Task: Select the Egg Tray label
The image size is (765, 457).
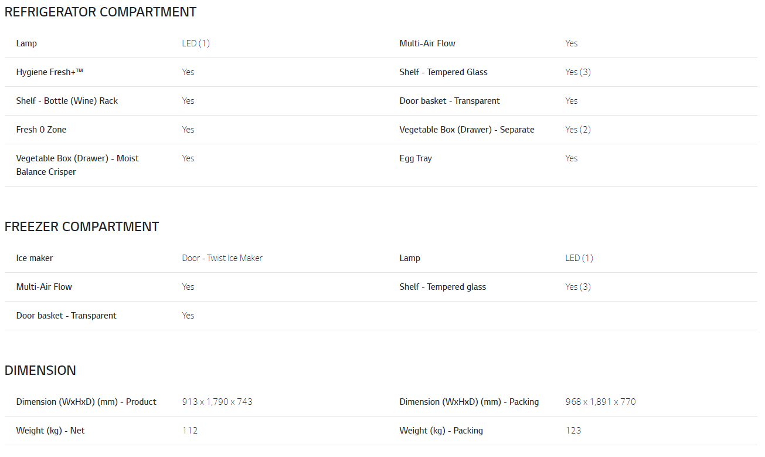Action: click(x=416, y=158)
